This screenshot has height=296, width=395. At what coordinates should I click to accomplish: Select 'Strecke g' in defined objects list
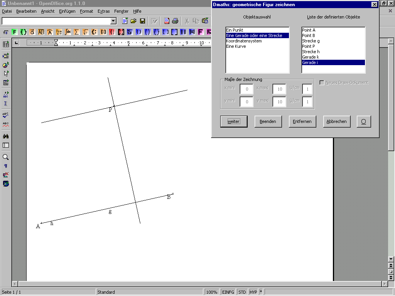(311, 41)
